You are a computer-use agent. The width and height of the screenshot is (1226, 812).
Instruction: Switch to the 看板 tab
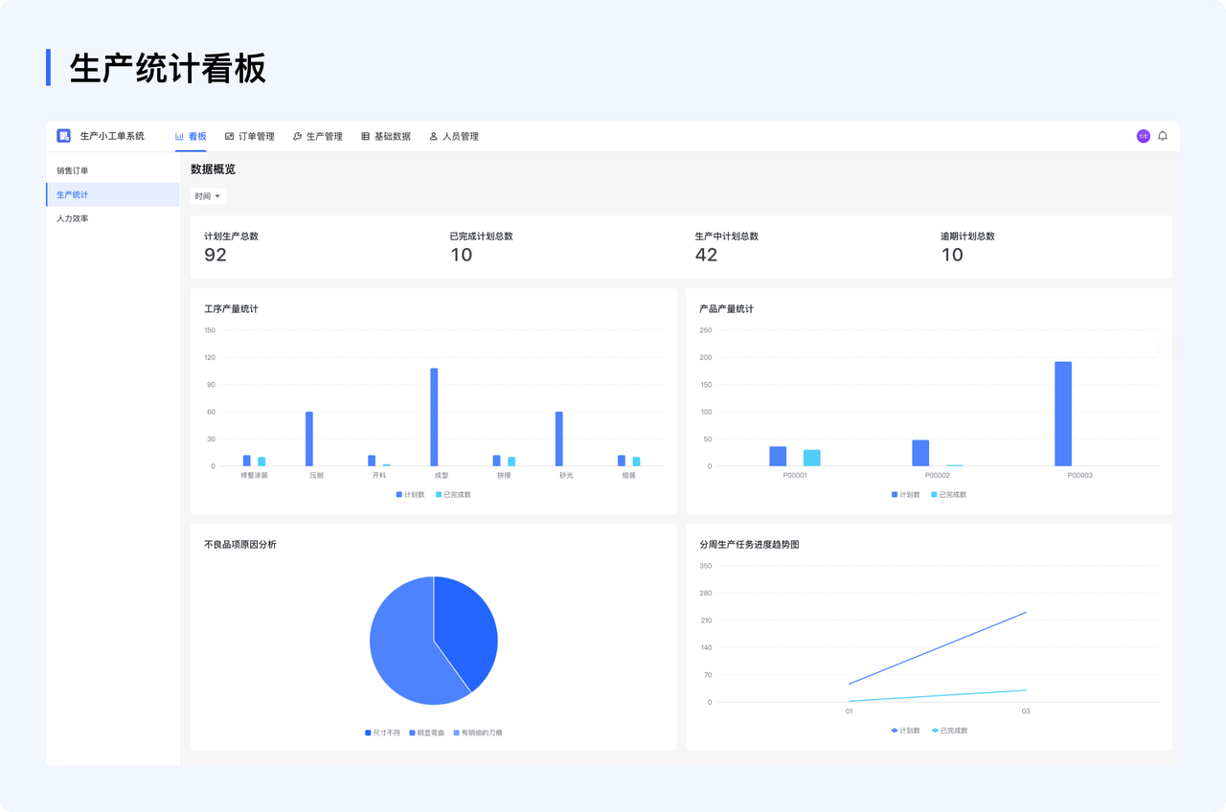[x=191, y=136]
